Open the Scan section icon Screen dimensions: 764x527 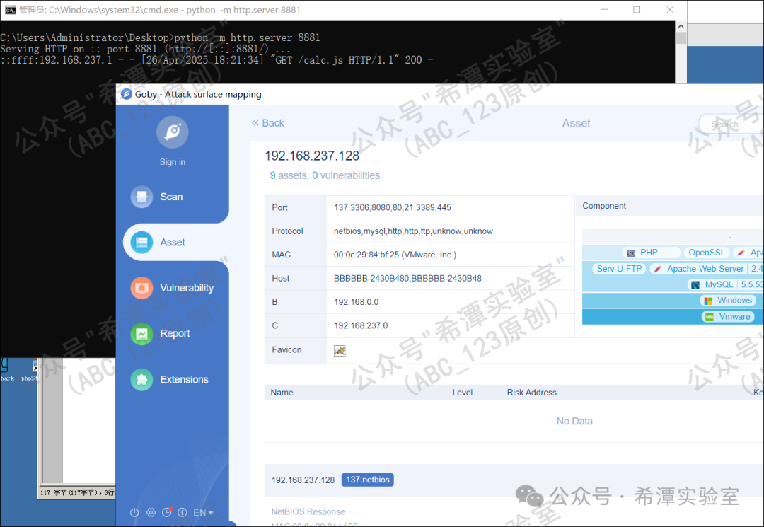[141, 197]
